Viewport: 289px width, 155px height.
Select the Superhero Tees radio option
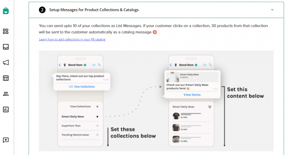(97, 126)
